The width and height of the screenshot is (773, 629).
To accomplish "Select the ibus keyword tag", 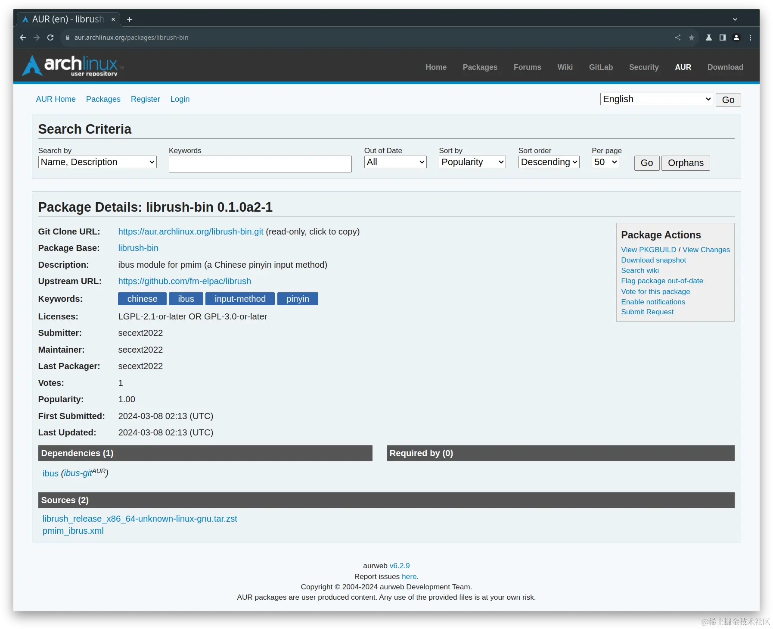I will (186, 299).
